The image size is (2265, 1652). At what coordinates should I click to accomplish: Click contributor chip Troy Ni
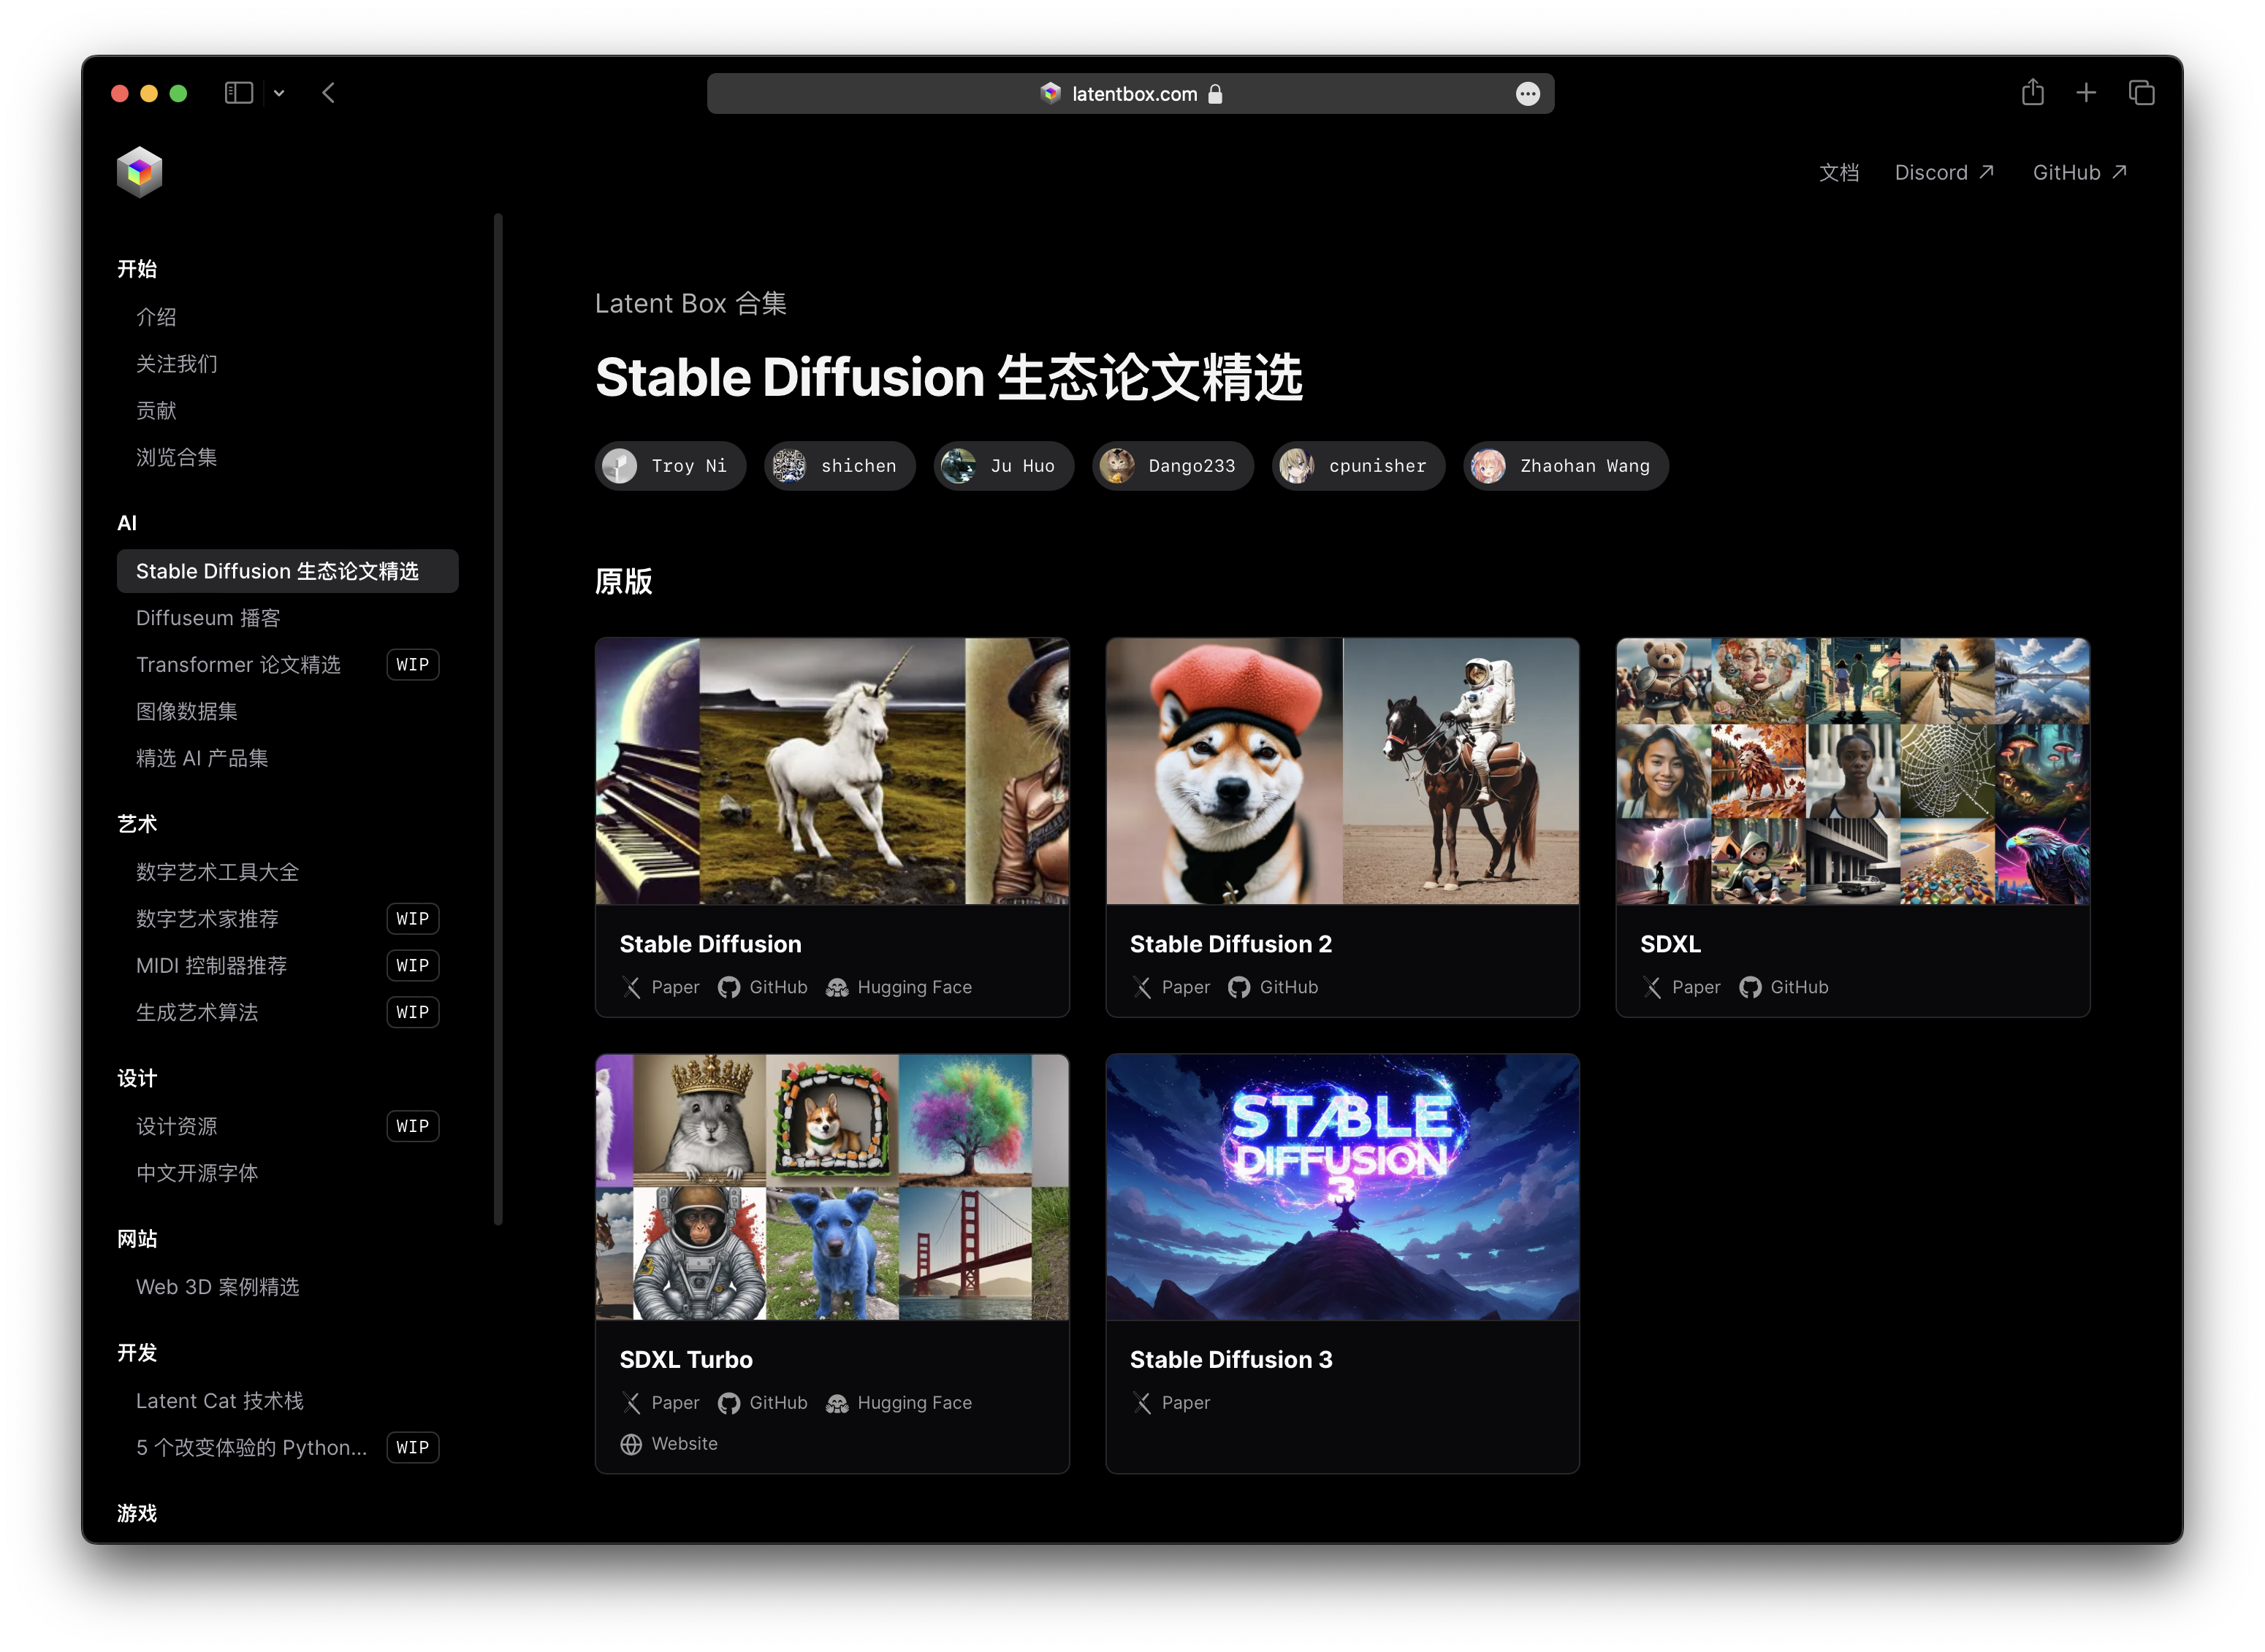(670, 466)
